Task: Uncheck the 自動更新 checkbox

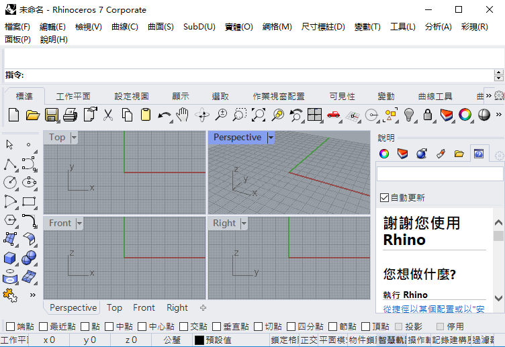Action: click(x=384, y=197)
